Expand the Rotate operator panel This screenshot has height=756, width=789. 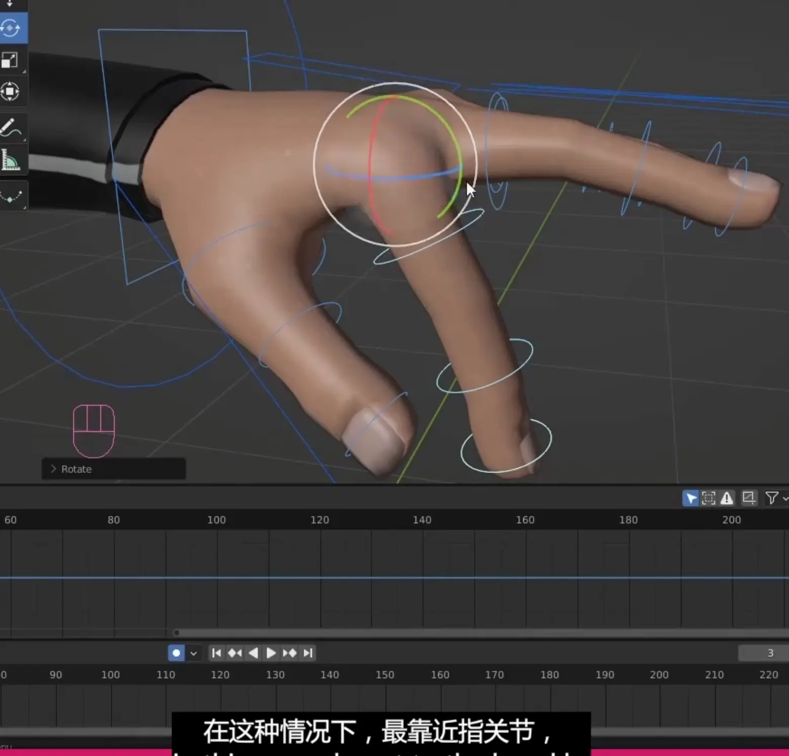click(114, 469)
